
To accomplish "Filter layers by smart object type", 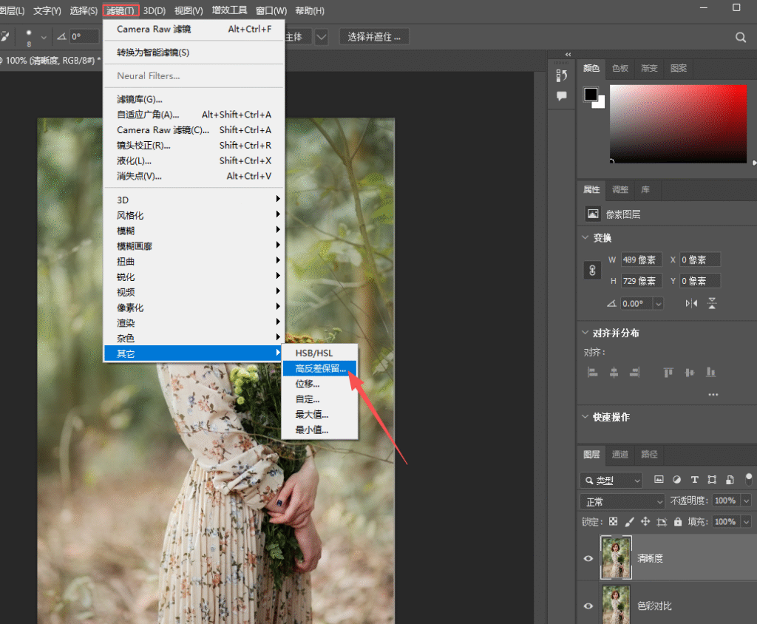I will [730, 480].
